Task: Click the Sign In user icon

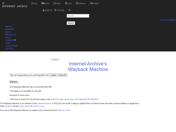Action: click(44, 10)
